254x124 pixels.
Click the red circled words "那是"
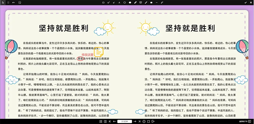click(x=80, y=59)
